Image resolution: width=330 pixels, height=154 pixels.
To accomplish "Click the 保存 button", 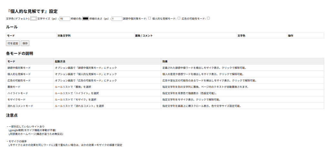I will 25,43.
